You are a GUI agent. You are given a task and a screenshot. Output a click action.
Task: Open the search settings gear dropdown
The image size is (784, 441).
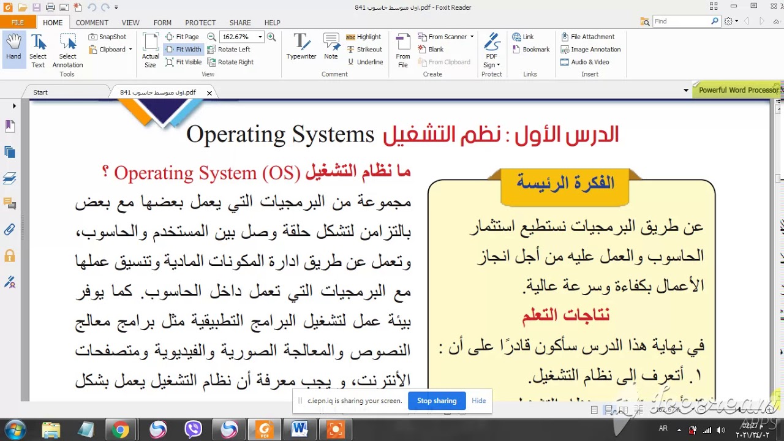[731, 21]
